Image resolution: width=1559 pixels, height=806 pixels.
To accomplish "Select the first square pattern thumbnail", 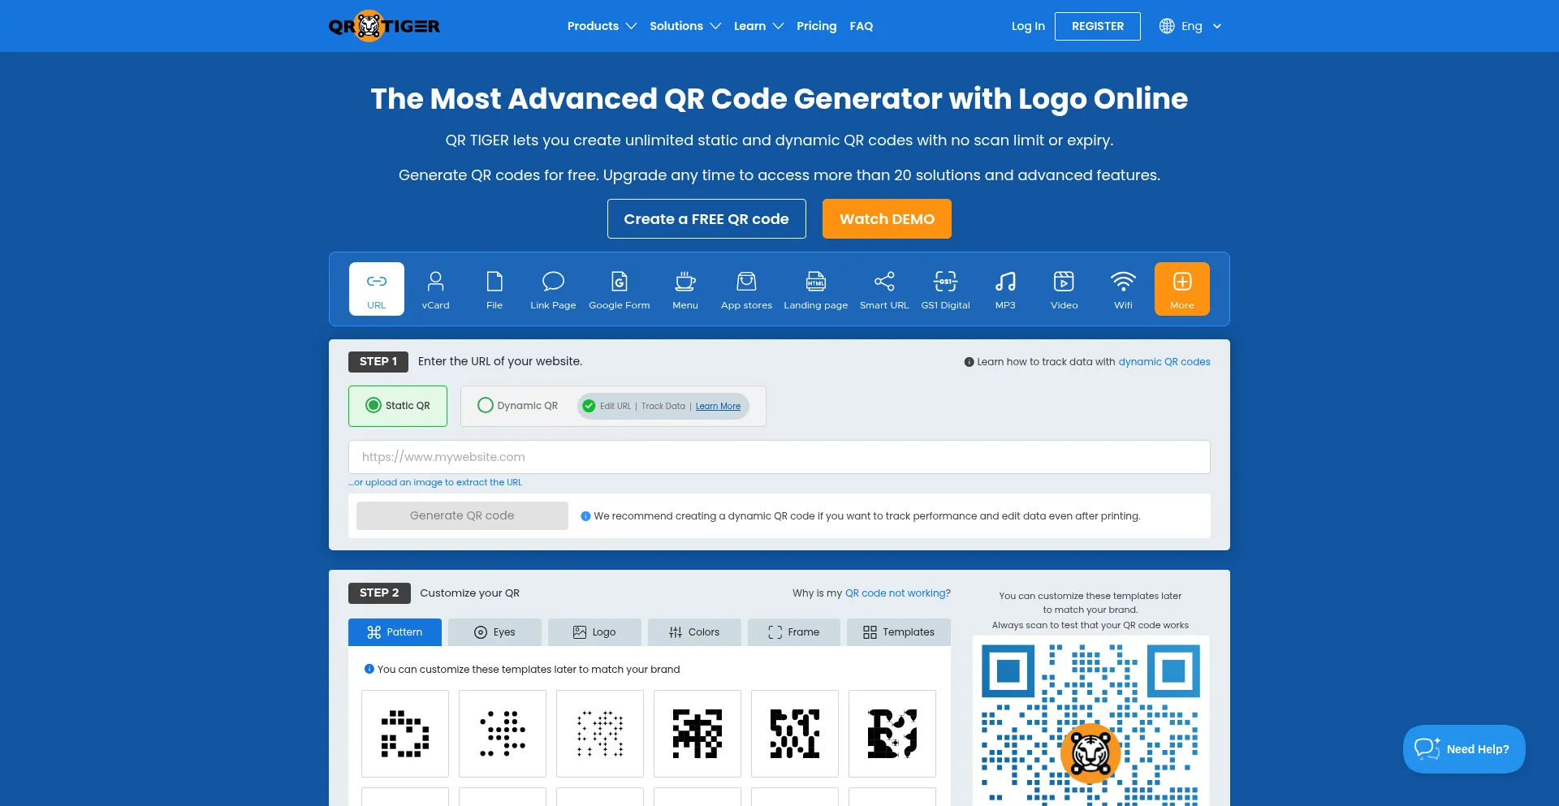I will (405, 734).
